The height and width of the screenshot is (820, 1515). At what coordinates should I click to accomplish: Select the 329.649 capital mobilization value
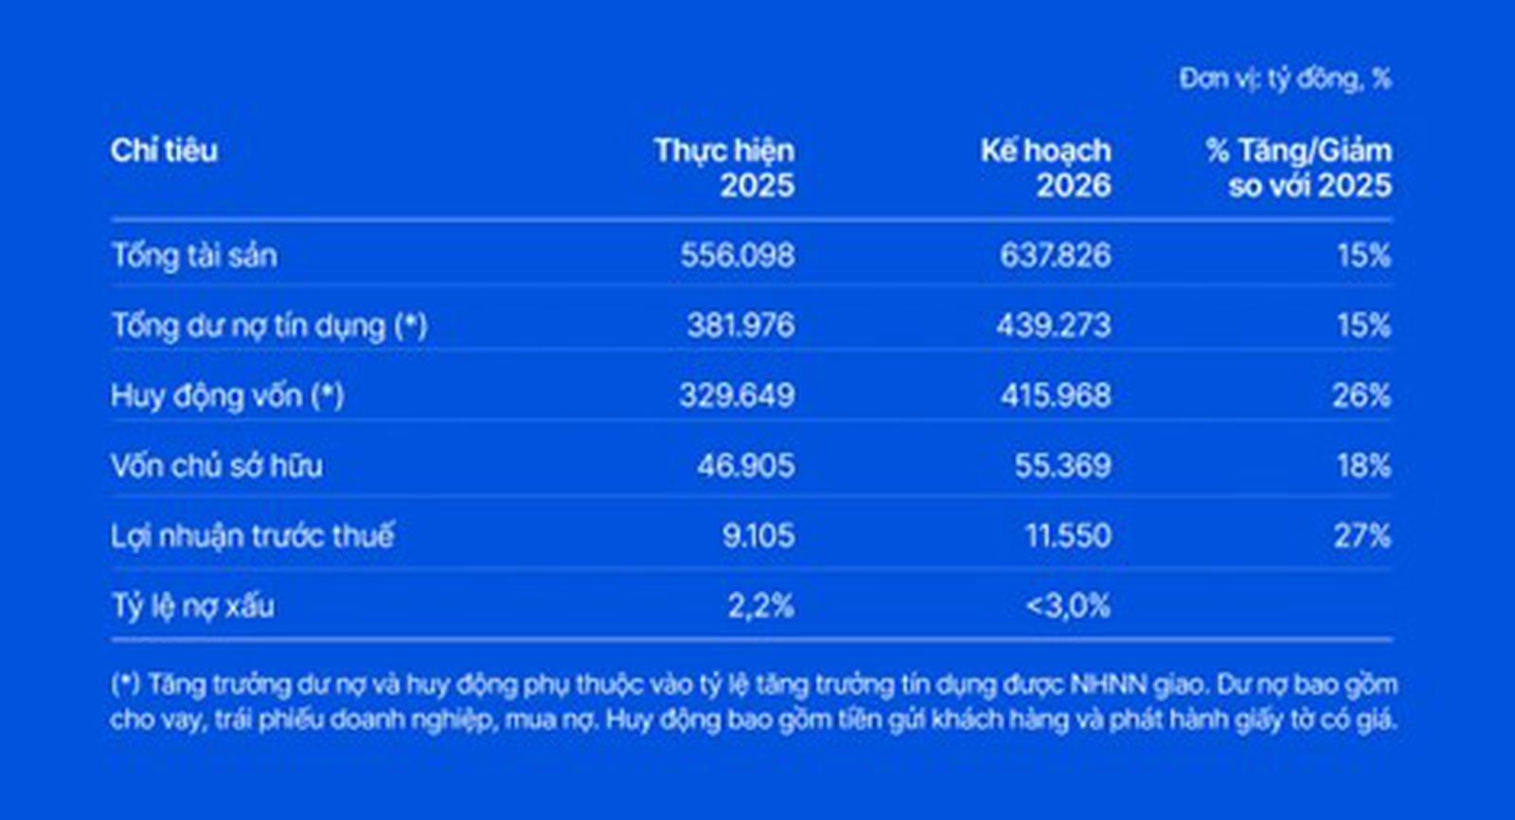[737, 395]
